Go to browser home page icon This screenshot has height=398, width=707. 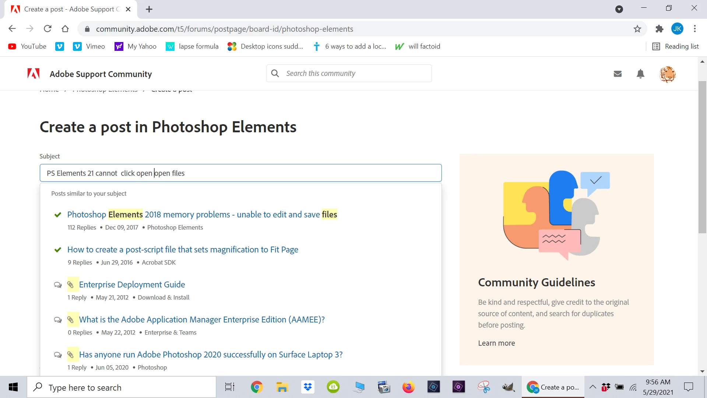point(65,29)
